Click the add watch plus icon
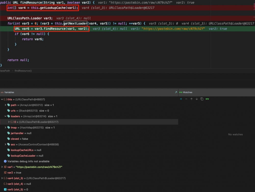 click(181, 99)
